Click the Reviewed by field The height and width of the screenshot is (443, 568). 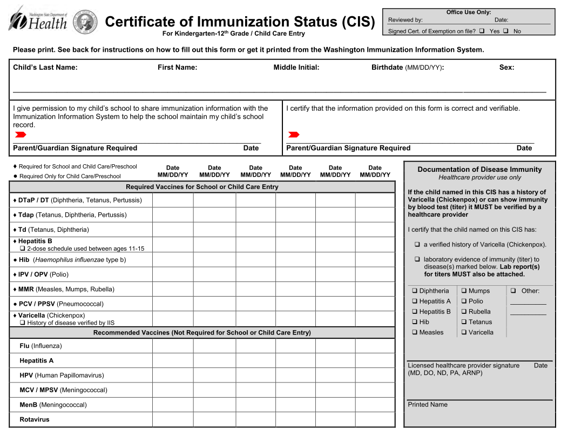click(458, 21)
